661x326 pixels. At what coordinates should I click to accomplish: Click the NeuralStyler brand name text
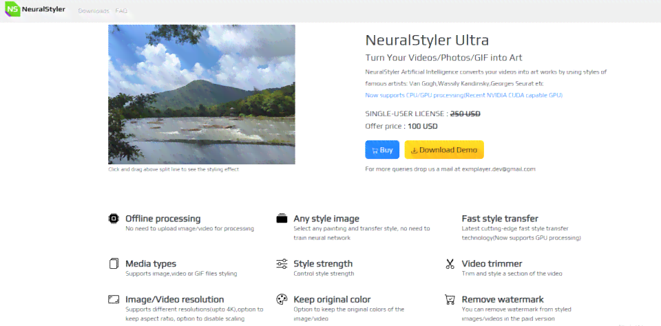coord(44,9)
